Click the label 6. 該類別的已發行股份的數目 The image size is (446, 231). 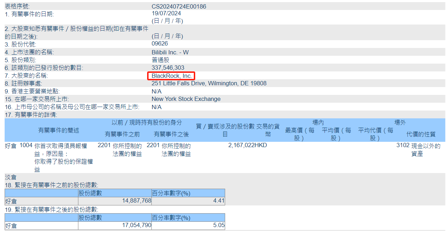[x=44, y=68]
